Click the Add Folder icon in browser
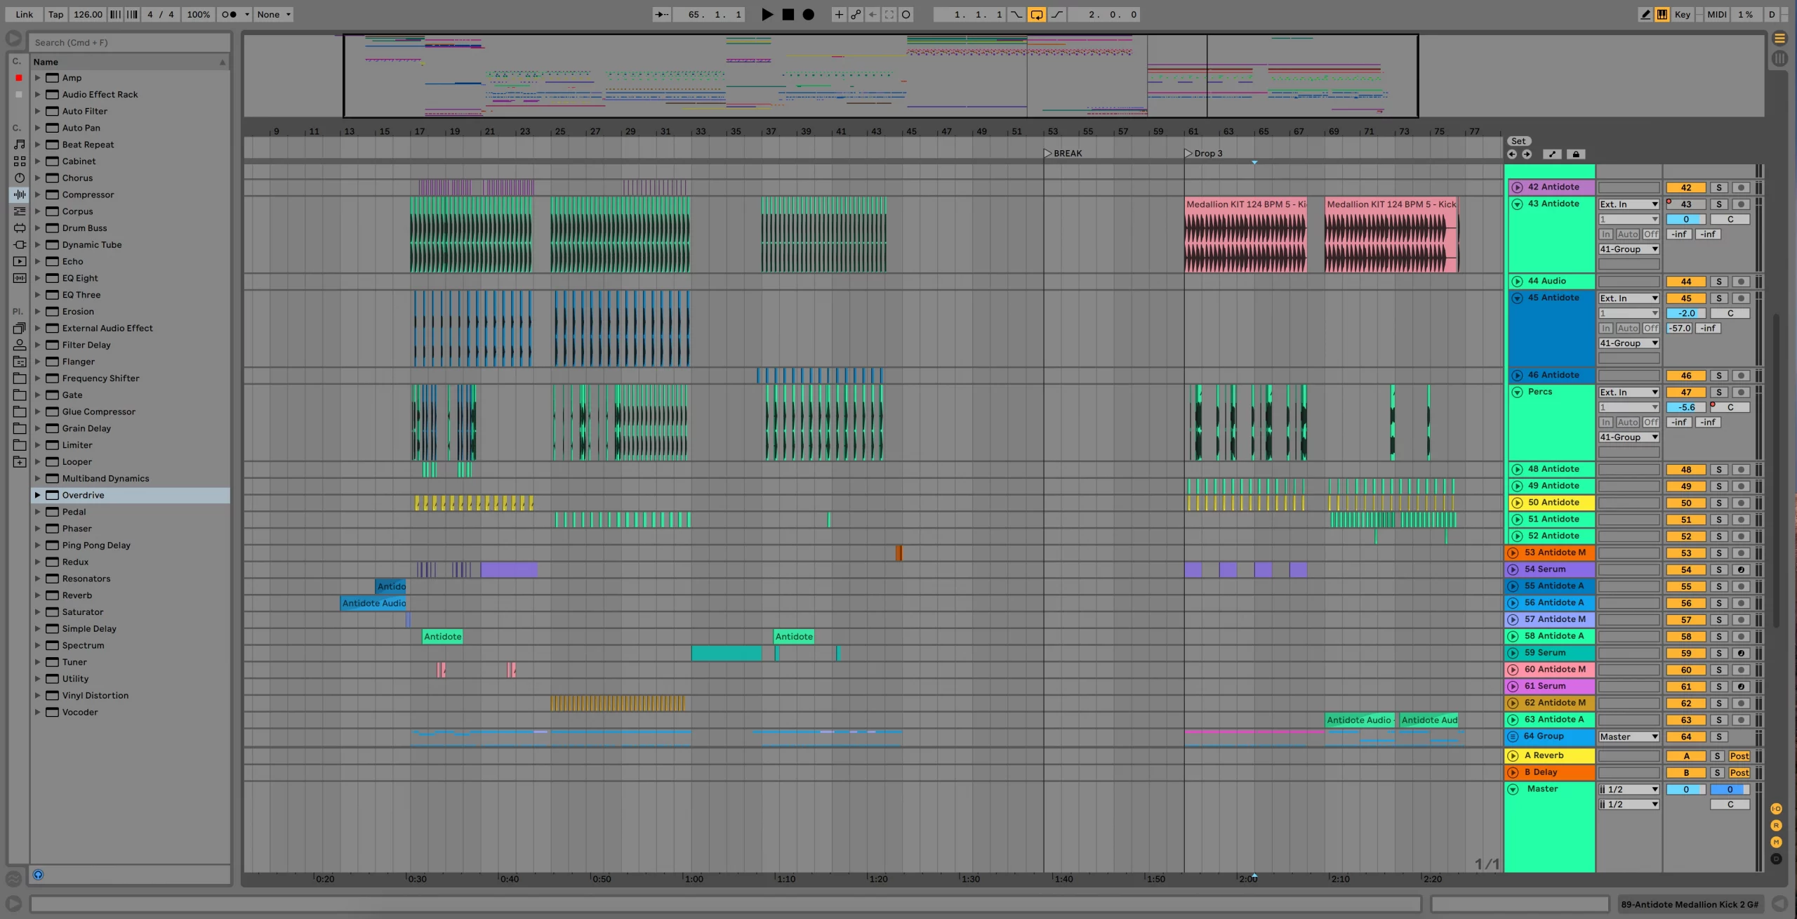This screenshot has width=1797, height=919. [20, 462]
